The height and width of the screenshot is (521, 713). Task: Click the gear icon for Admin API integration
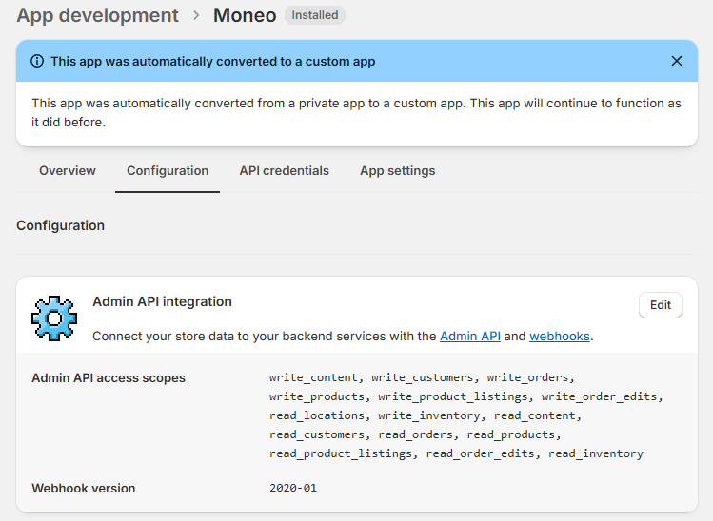54,318
